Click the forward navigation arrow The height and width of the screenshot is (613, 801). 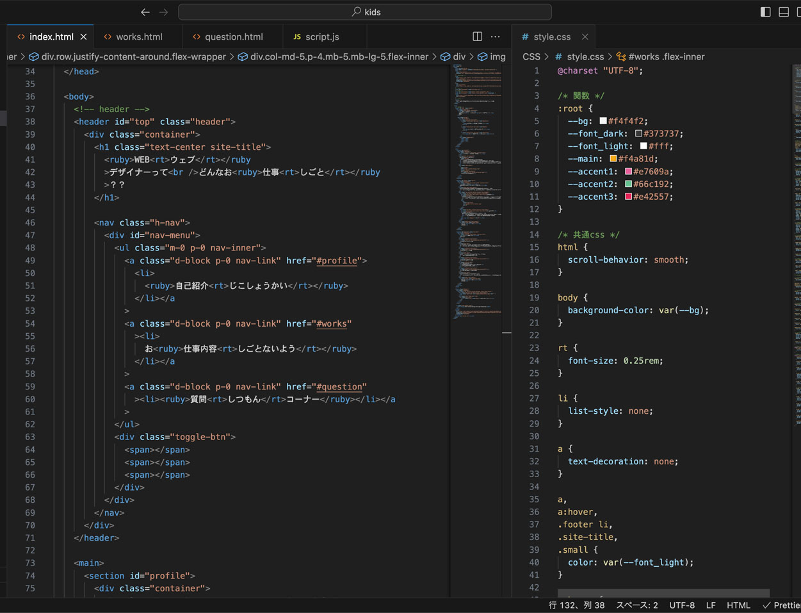coord(164,12)
